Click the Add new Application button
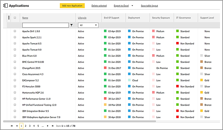Screen dimensions: 223x130 (72, 6)
